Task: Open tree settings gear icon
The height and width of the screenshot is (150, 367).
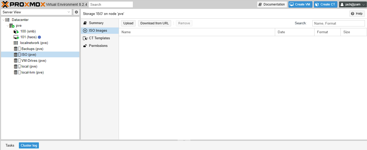Action: click(x=76, y=12)
